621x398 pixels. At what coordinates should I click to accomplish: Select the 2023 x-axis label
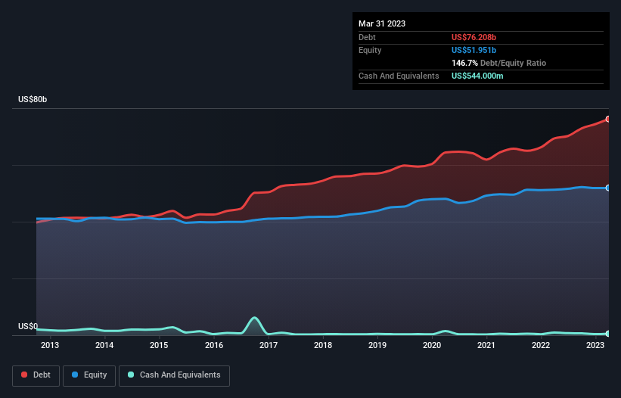(595, 345)
